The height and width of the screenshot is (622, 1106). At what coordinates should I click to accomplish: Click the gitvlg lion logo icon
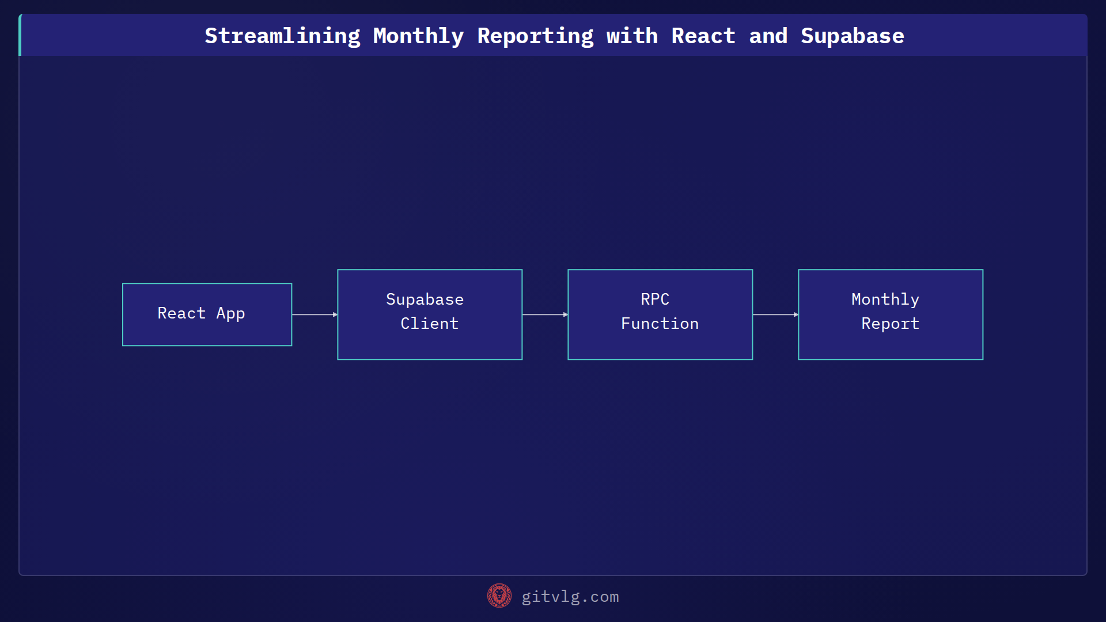click(499, 596)
